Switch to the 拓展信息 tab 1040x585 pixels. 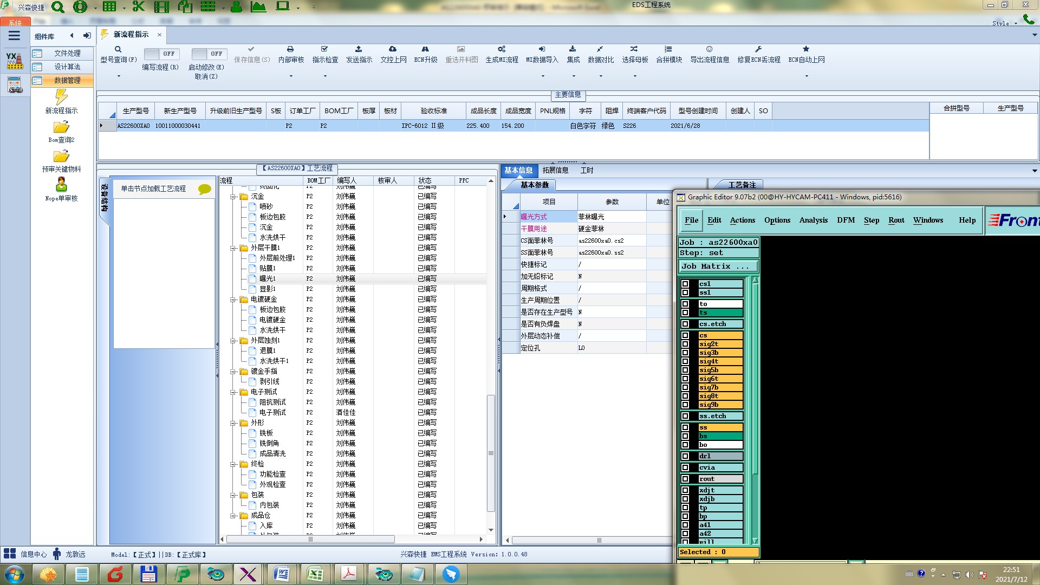point(555,170)
